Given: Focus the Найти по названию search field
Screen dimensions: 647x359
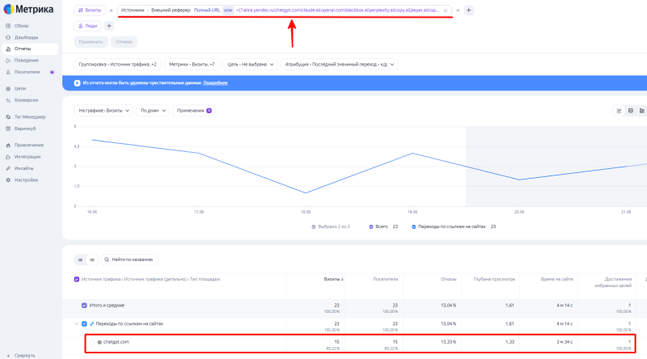Looking at the screenshot, I should tap(129, 260).
